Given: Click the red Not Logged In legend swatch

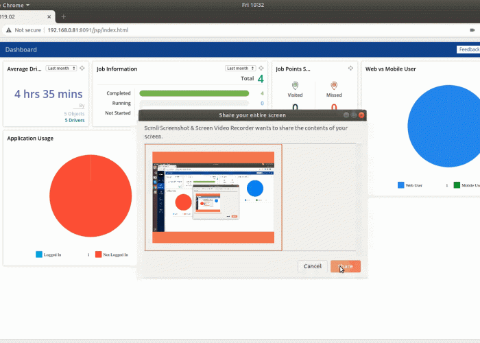Looking at the screenshot, I should (x=98, y=255).
